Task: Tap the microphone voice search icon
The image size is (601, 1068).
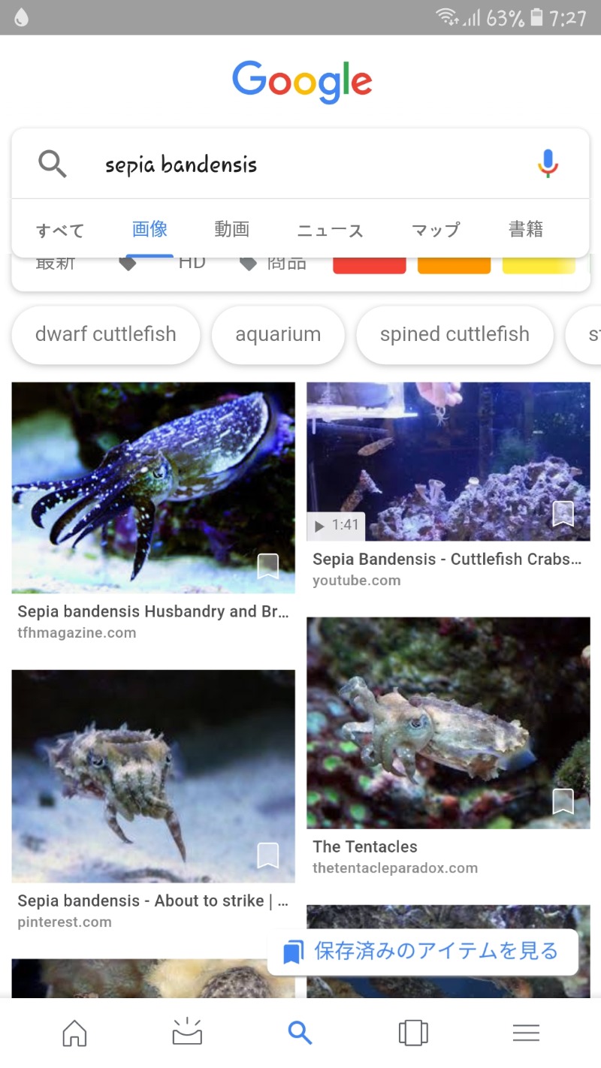Action: (548, 163)
